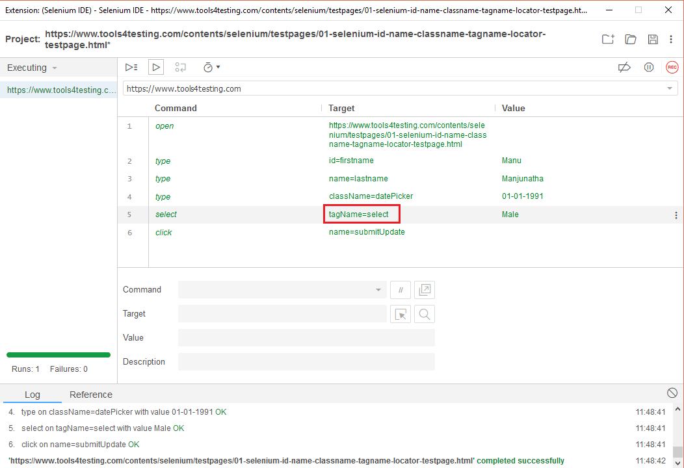
Task: Toggle XPath mode with the // button
Action: coord(400,290)
